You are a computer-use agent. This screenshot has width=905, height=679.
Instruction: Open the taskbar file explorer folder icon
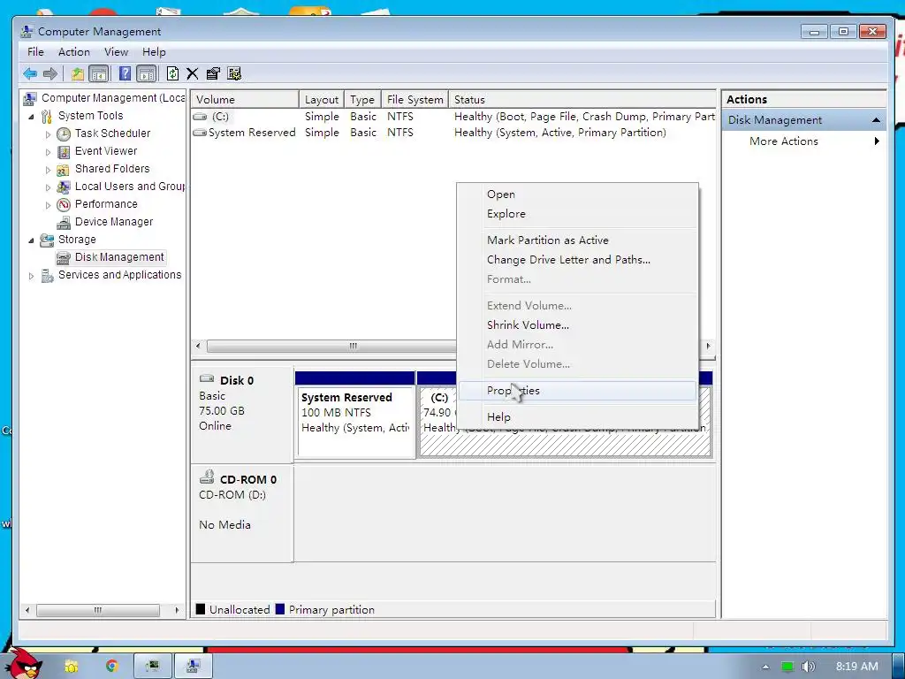[x=71, y=667]
